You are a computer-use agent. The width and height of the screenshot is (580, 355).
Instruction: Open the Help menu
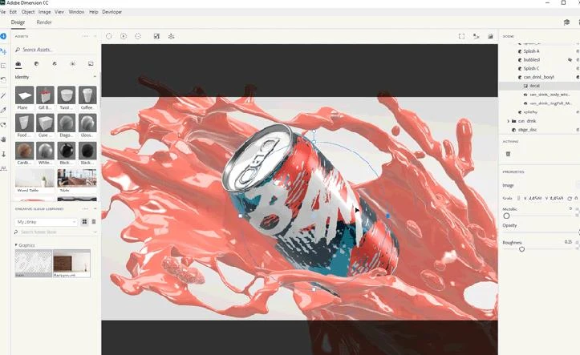click(x=94, y=12)
